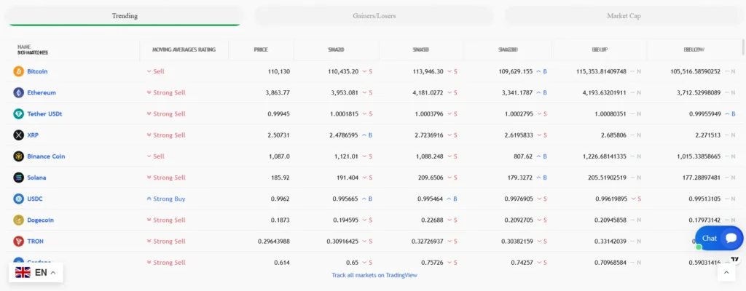The height and width of the screenshot is (291, 746).
Task: Click the Tether USDt logo icon
Action: click(19, 113)
